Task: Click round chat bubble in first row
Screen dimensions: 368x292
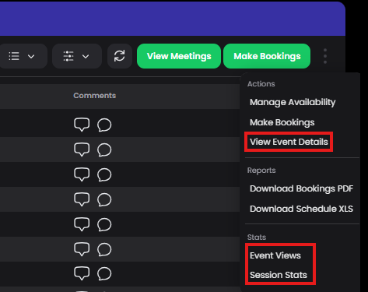Action: click(104, 125)
